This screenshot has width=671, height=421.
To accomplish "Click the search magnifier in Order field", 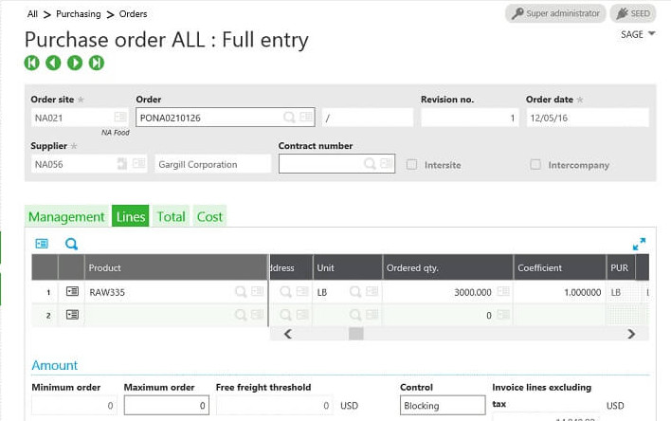I will coord(289,118).
